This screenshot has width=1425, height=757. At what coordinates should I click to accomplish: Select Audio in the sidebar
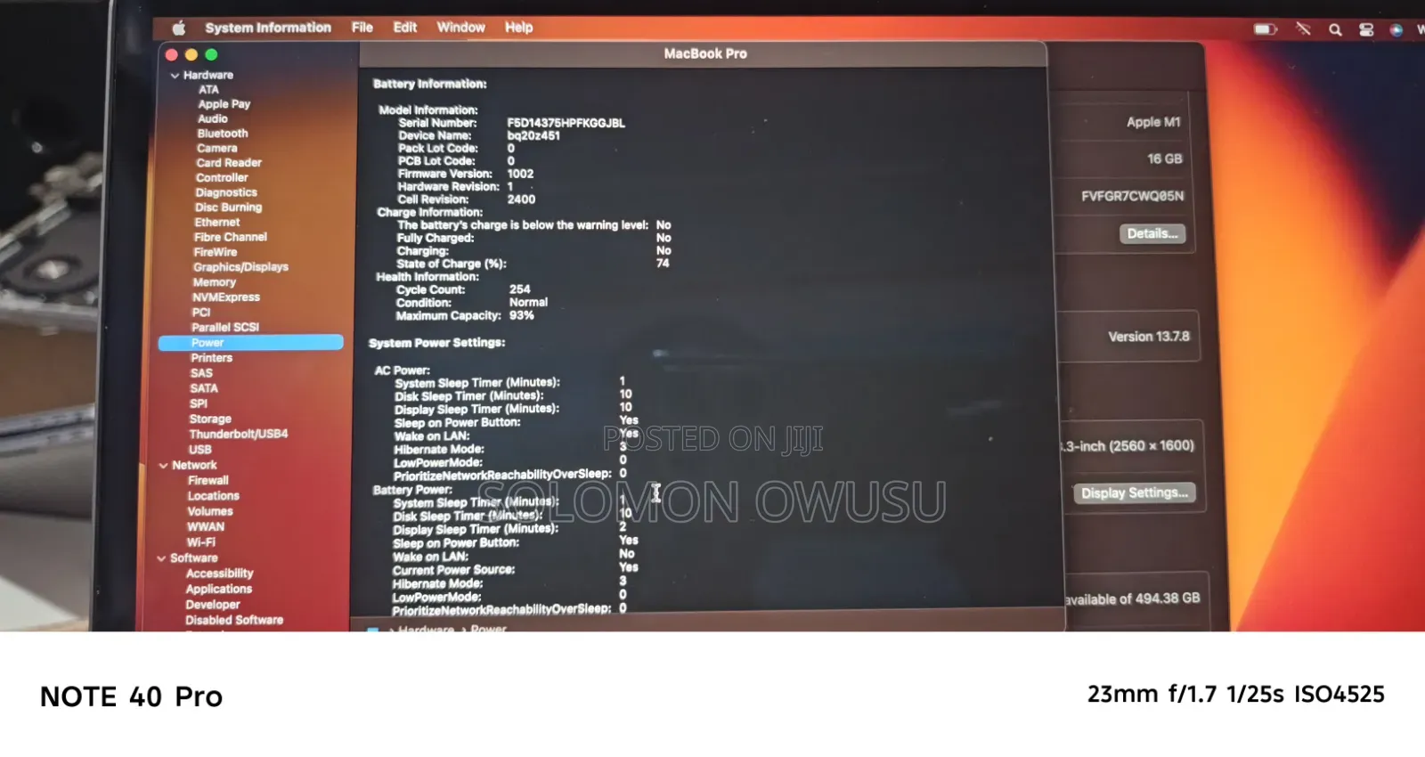(x=213, y=118)
